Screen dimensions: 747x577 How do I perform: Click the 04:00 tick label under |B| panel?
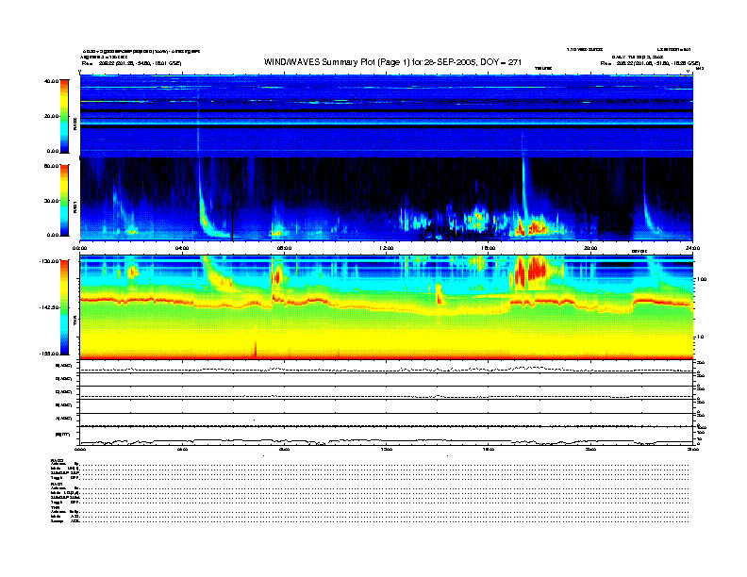[182, 449]
